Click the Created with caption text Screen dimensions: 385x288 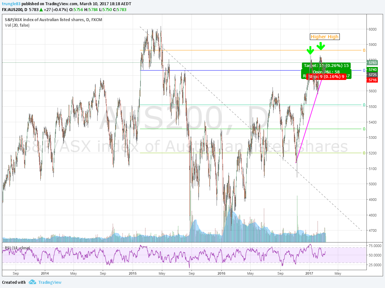(14, 282)
